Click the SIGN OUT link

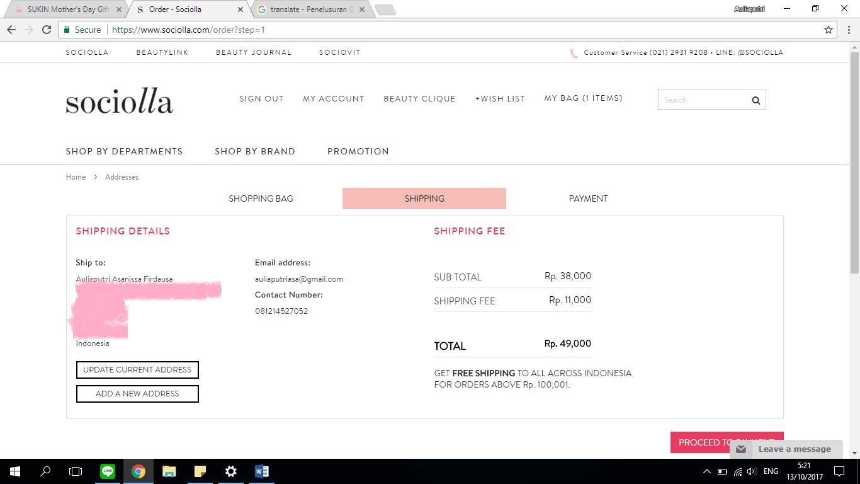pyautogui.click(x=261, y=99)
